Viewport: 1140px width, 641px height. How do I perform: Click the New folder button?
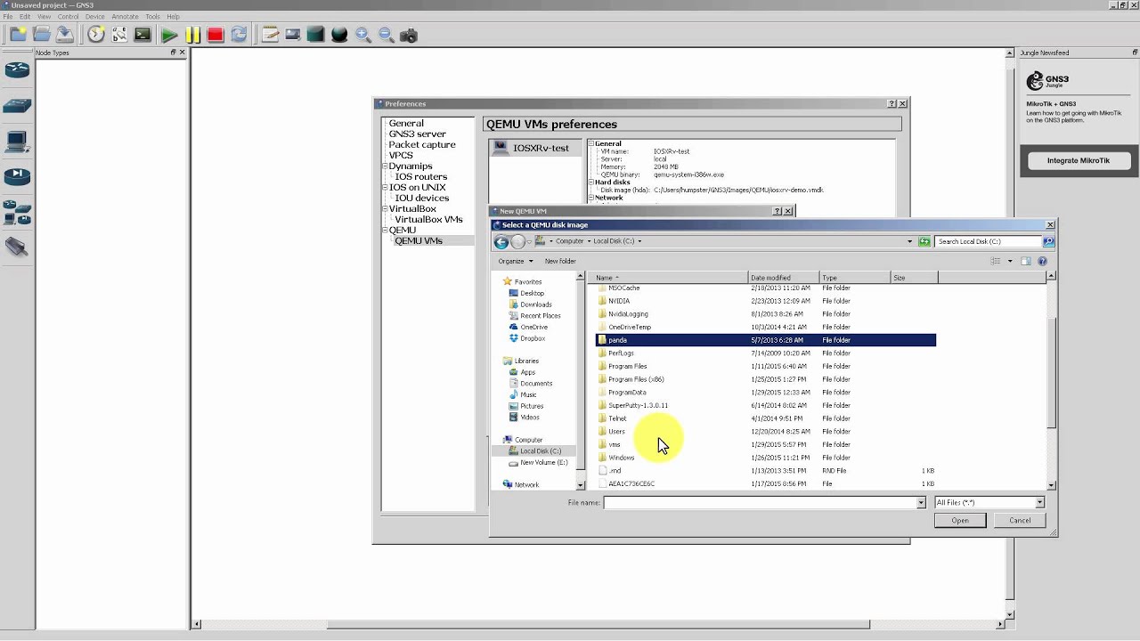point(560,261)
